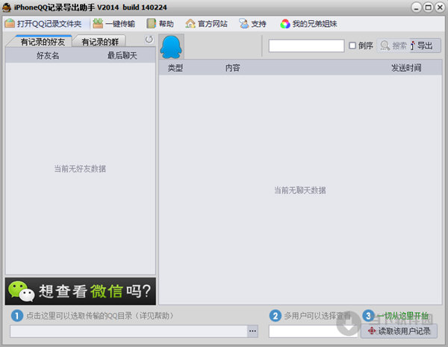The height and width of the screenshot is (347, 448).
Task: Switch to groups with records tab (有记录的群)
Action: (x=100, y=42)
